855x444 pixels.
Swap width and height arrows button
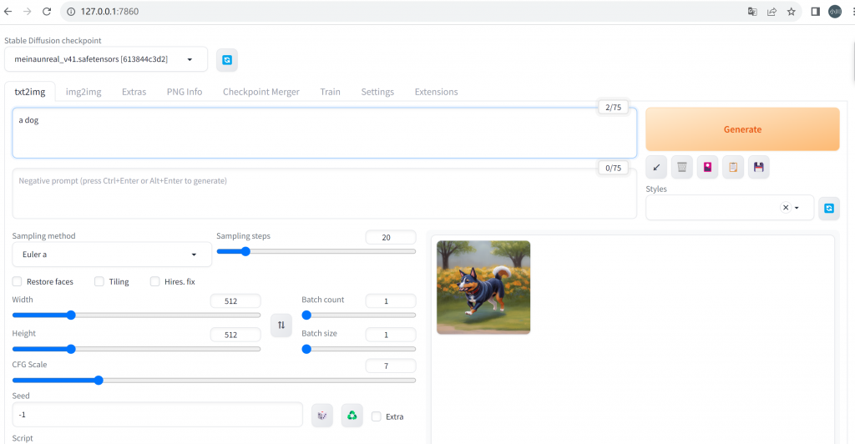pyautogui.click(x=281, y=325)
